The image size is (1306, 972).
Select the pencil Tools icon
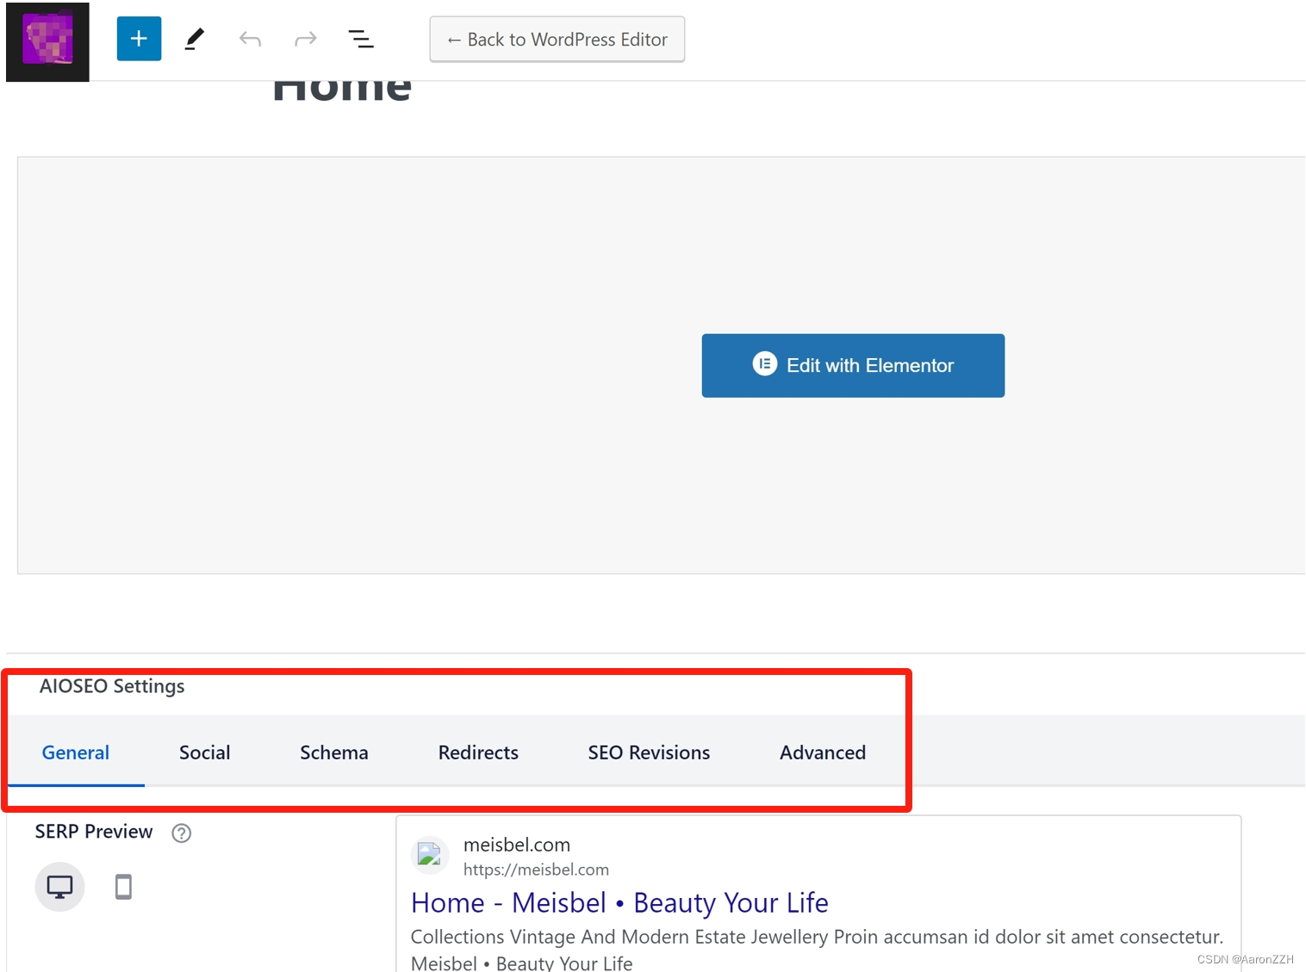195,39
